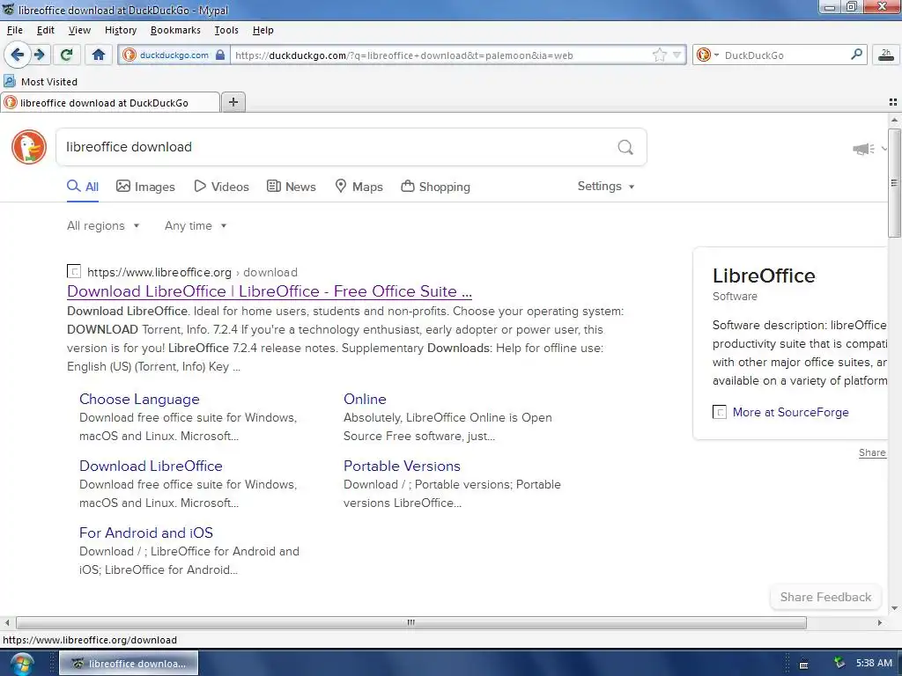Go forward with the Forward arrow button
Screen dimensions: 902x676
pyautogui.click(x=40, y=55)
